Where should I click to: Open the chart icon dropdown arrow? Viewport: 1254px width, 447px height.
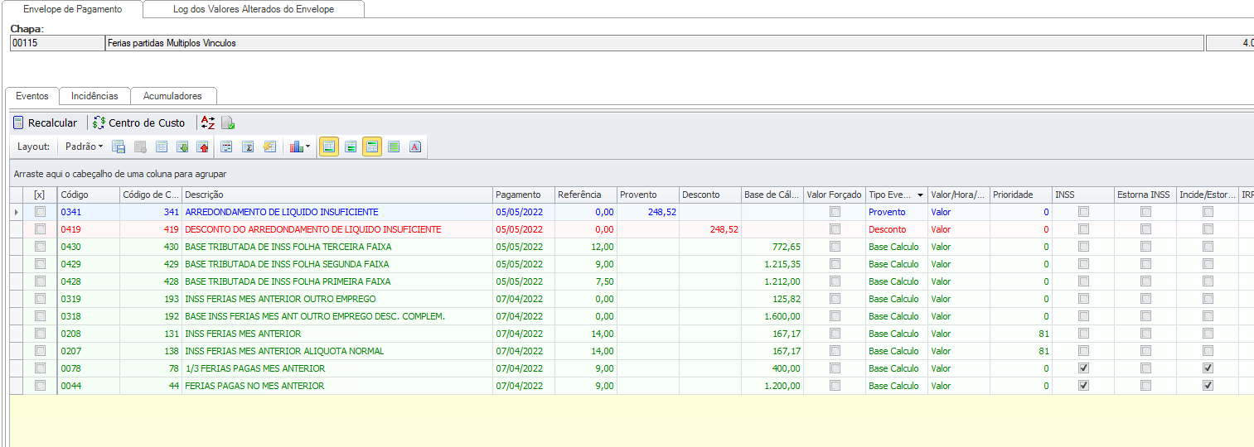point(308,147)
